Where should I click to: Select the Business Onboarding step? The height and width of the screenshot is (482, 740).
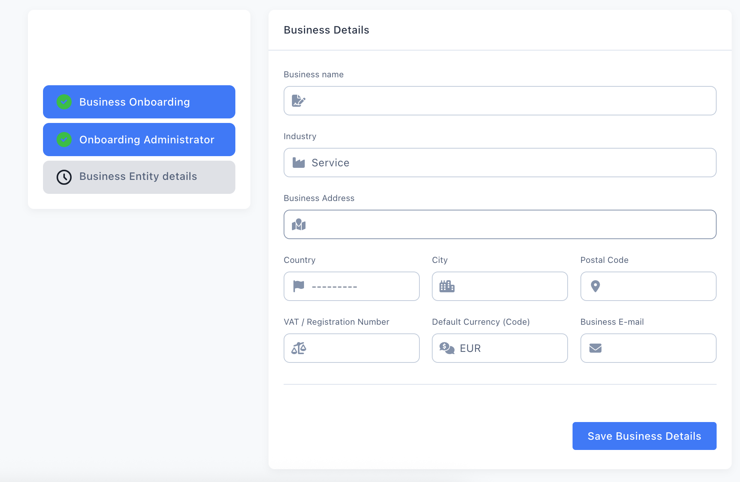click(x=139, y=102)
